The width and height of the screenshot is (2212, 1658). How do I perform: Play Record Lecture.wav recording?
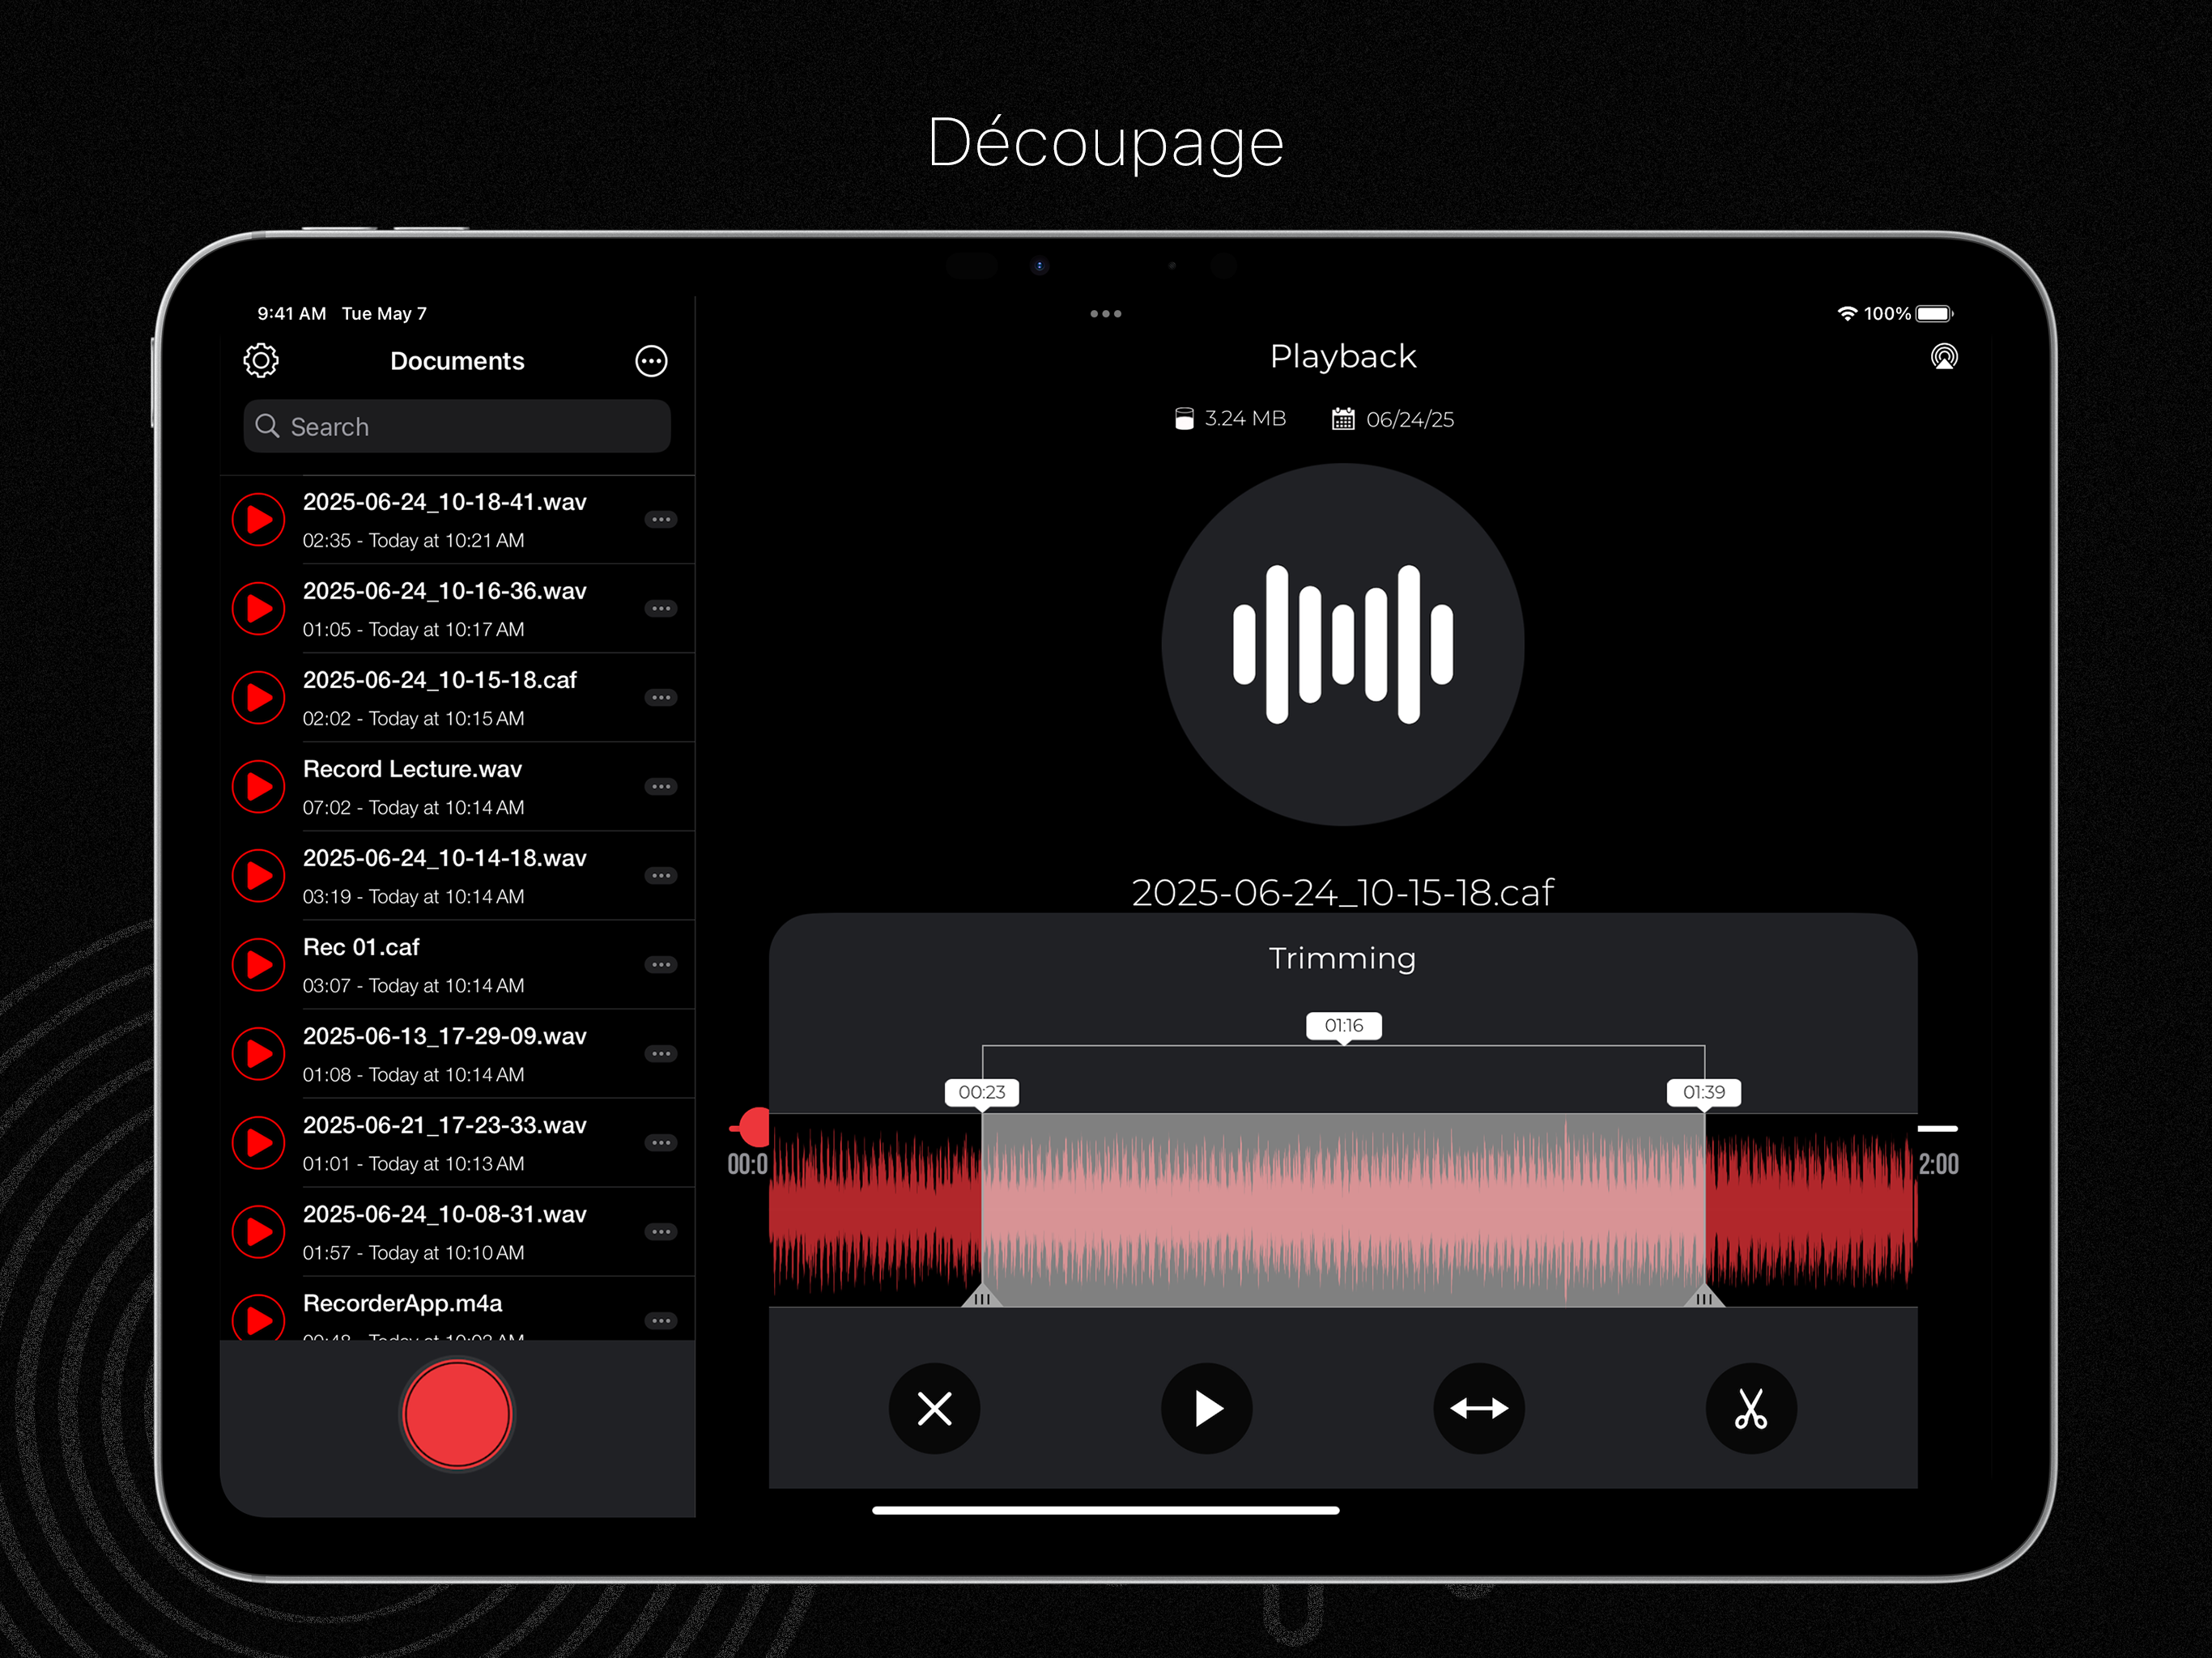point(259,787)
